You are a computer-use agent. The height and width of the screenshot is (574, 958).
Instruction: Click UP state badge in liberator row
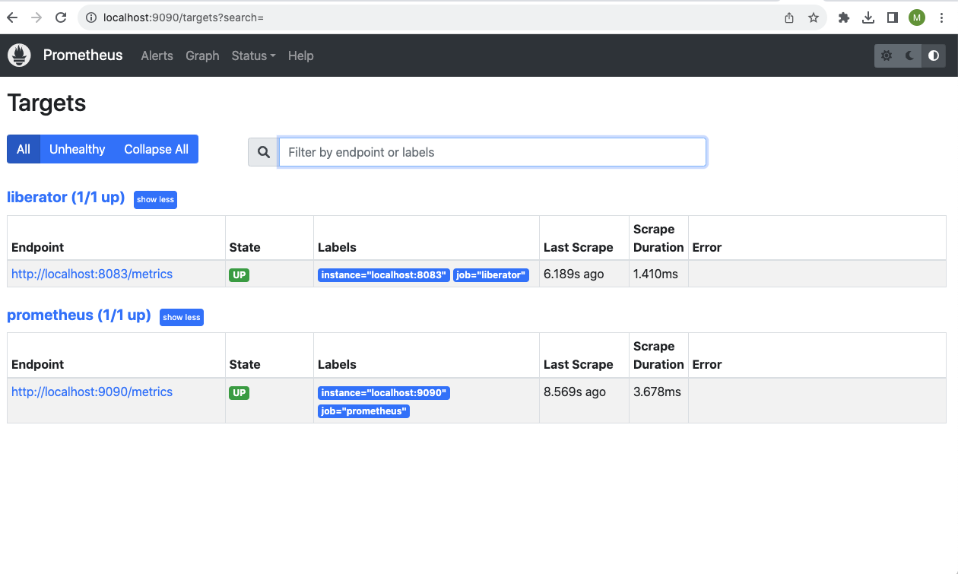coord(239,275)
